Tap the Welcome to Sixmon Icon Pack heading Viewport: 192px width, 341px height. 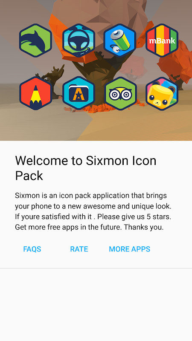[x=86, y=168]
